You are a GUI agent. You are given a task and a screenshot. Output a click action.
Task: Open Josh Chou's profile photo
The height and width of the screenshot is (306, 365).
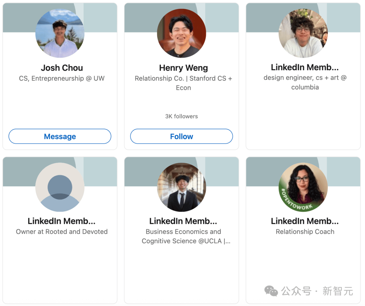[60, 33]
